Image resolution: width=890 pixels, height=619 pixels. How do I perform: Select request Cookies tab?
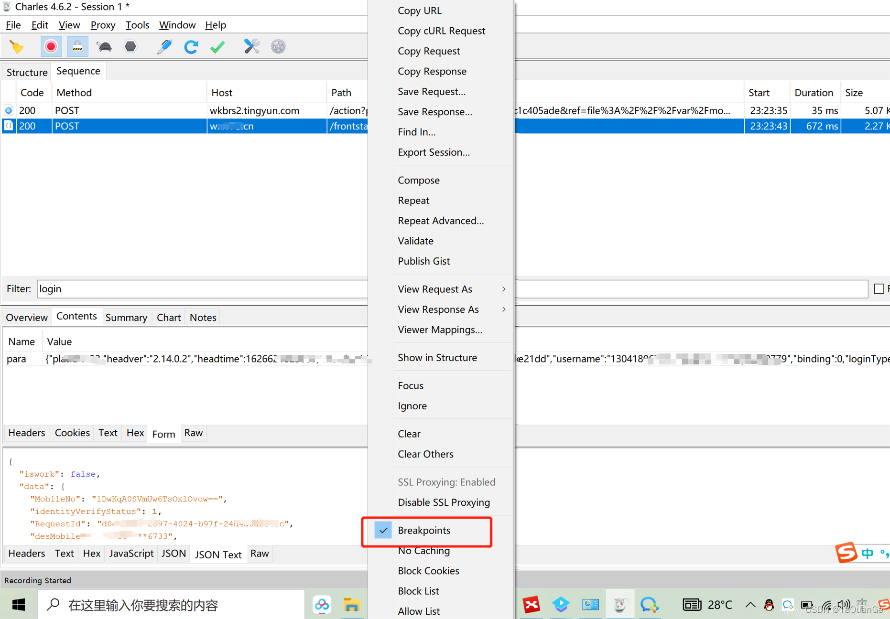click(x=72, y=433)
